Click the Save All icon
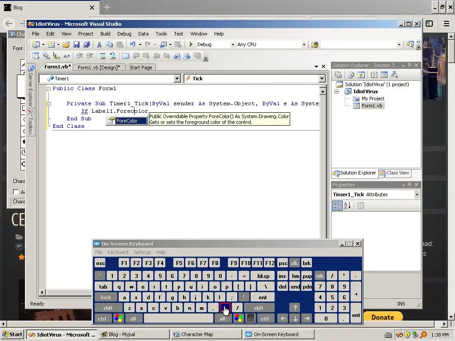 (x=87, y=44)
